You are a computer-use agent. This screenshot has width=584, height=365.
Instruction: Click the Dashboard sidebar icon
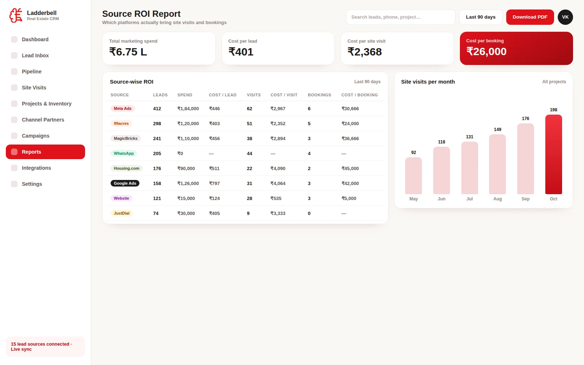pos(14,39)
